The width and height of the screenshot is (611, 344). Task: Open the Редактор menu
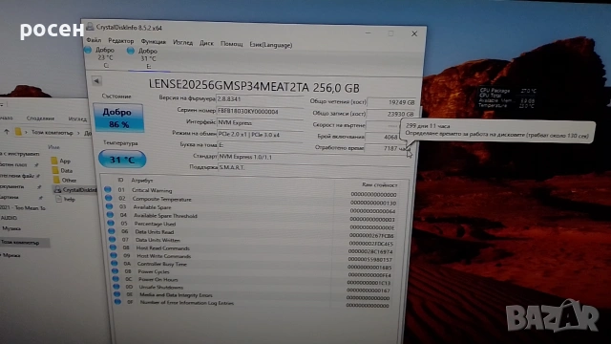pos(121,41)
